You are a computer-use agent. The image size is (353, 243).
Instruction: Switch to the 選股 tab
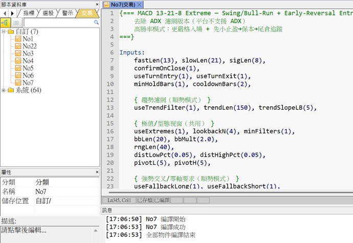click(48, 13)
